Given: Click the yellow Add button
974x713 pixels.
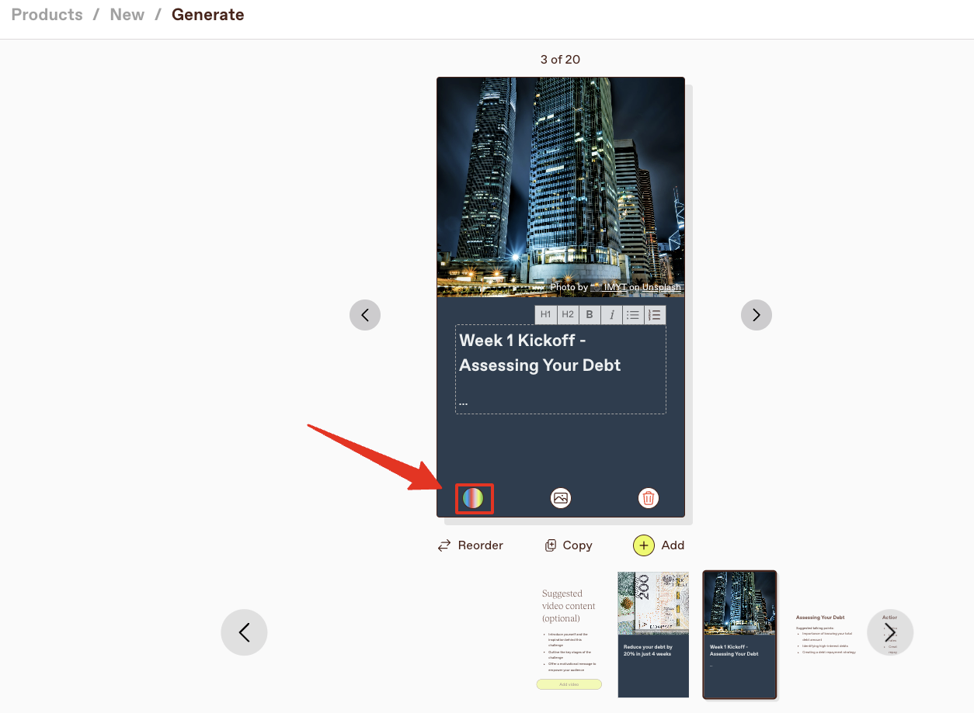Looking at the screenshot, I should click(x=659, y=545).
